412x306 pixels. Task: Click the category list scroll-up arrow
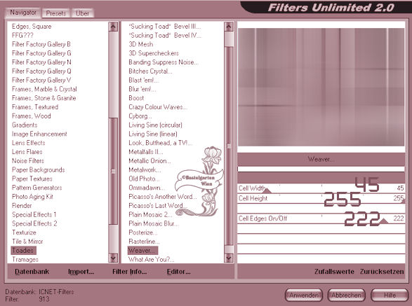(x=113, y=27)
